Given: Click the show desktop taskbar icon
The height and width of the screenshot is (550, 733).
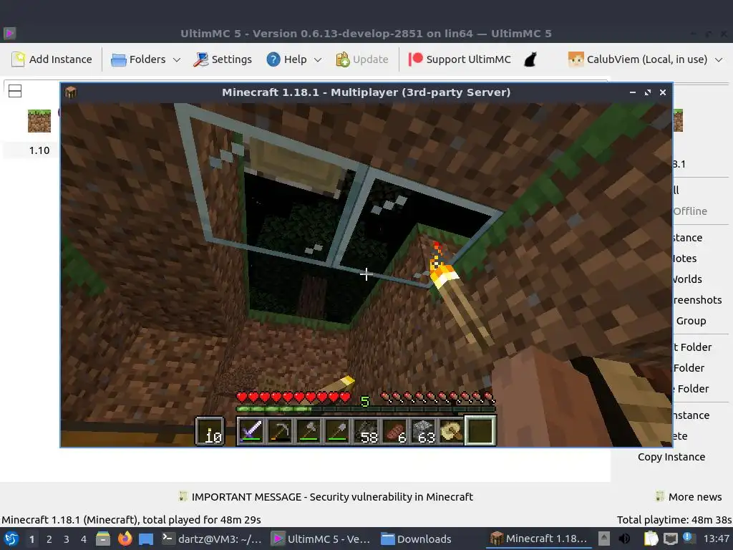Looking at the screenshot, I should (x=146, y=539).
